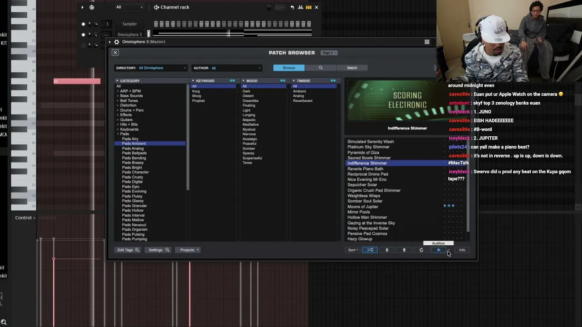The height and width of the screenshot is (327, 582).
Task: Toggle the Omnisphere 3 channel mute LED
Action: coord(83,35)
